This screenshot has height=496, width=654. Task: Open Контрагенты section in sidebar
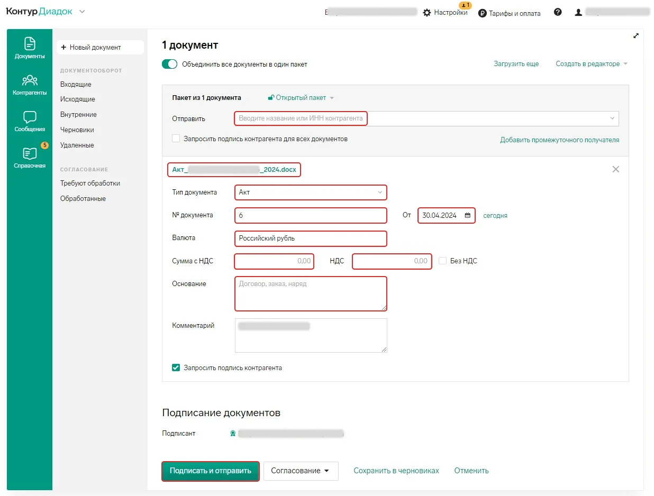coord(30,85)
